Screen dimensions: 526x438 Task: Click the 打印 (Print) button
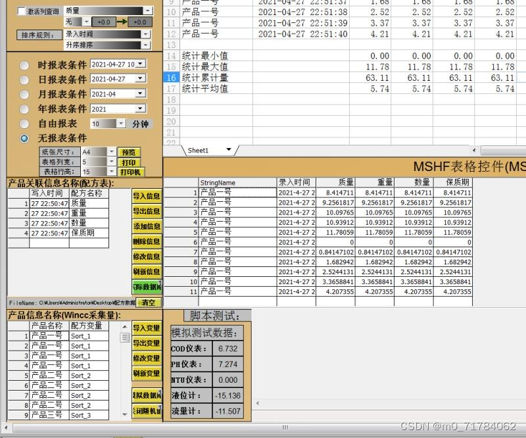(129, 162)
